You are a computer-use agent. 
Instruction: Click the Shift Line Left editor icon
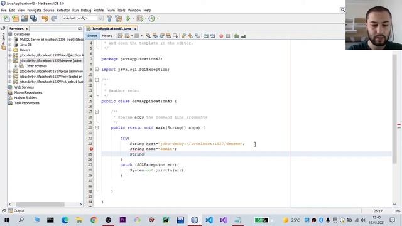coord(206,36)
